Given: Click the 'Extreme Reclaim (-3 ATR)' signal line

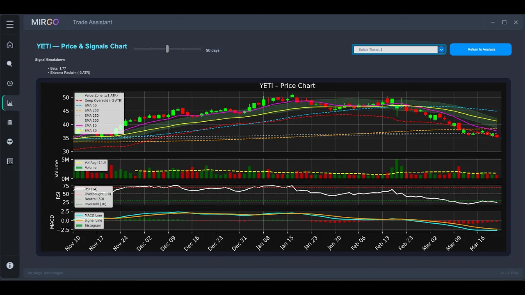Looking at the screenshot, I should click(70, 73).
